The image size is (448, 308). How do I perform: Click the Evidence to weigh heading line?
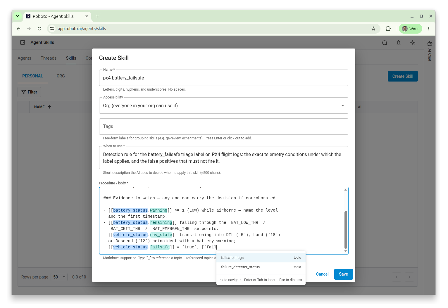click(x=189, y=198)
